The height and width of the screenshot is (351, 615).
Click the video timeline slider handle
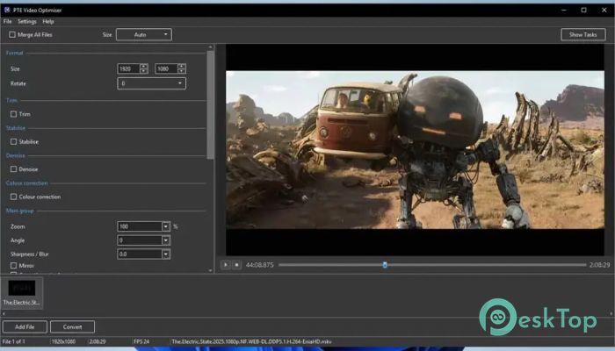pyautogui.click(x=385, y=265)
